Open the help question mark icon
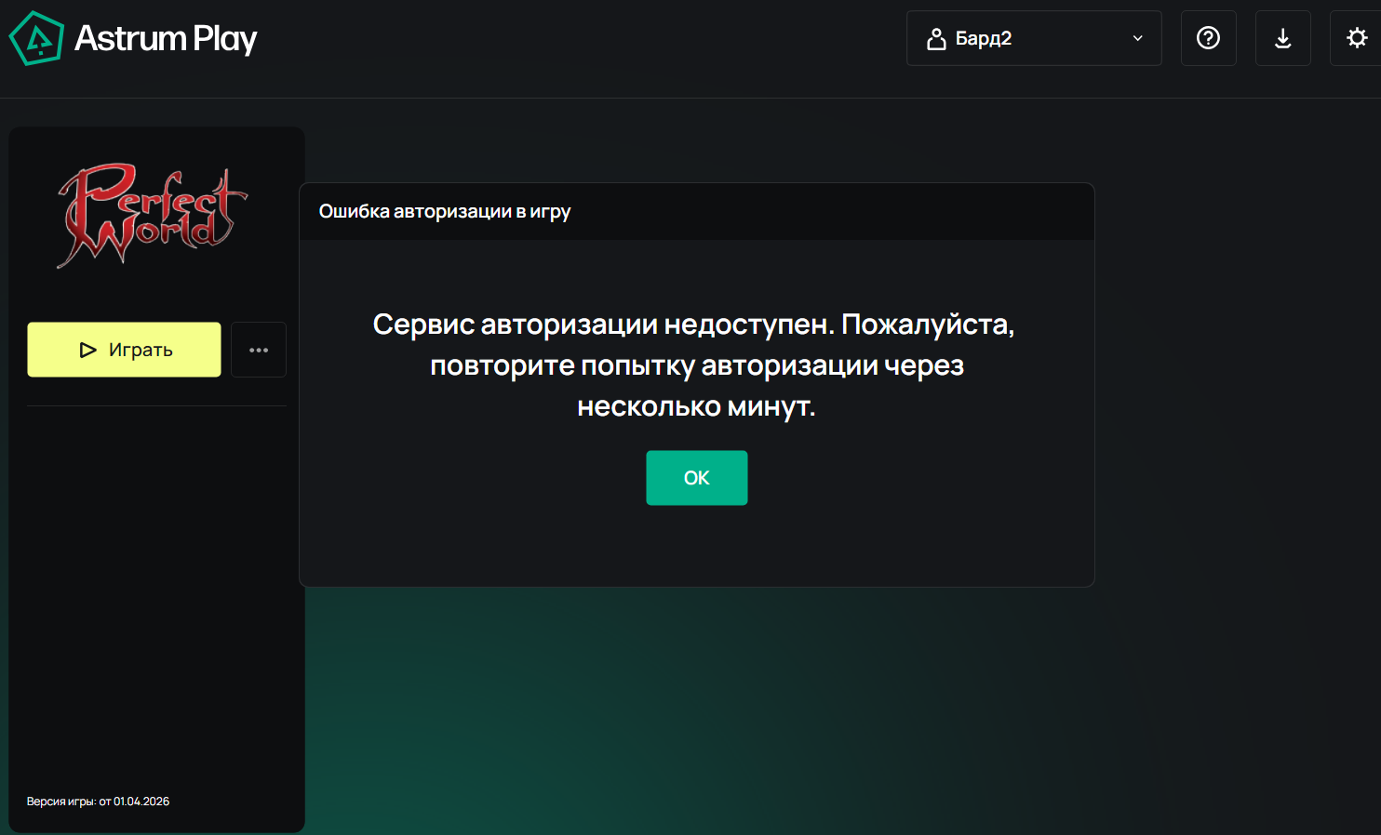 click(x=1208, y=38)
